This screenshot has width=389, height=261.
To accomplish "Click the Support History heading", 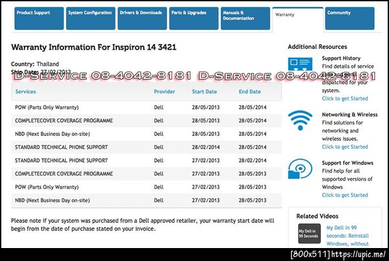I will [341, 58].
